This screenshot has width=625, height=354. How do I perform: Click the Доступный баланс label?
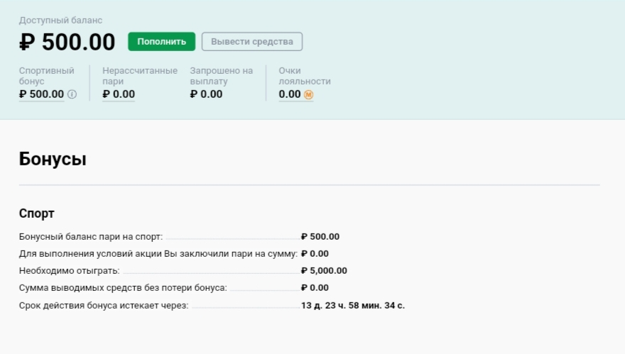pyautogui.click(x=60, y=21)
